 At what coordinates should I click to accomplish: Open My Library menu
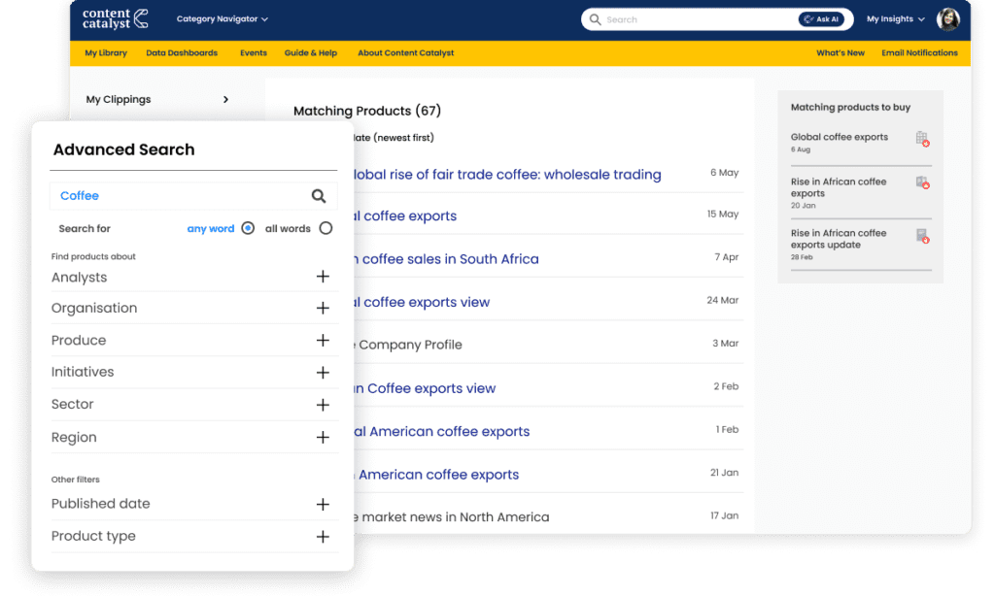click(106, 53)
